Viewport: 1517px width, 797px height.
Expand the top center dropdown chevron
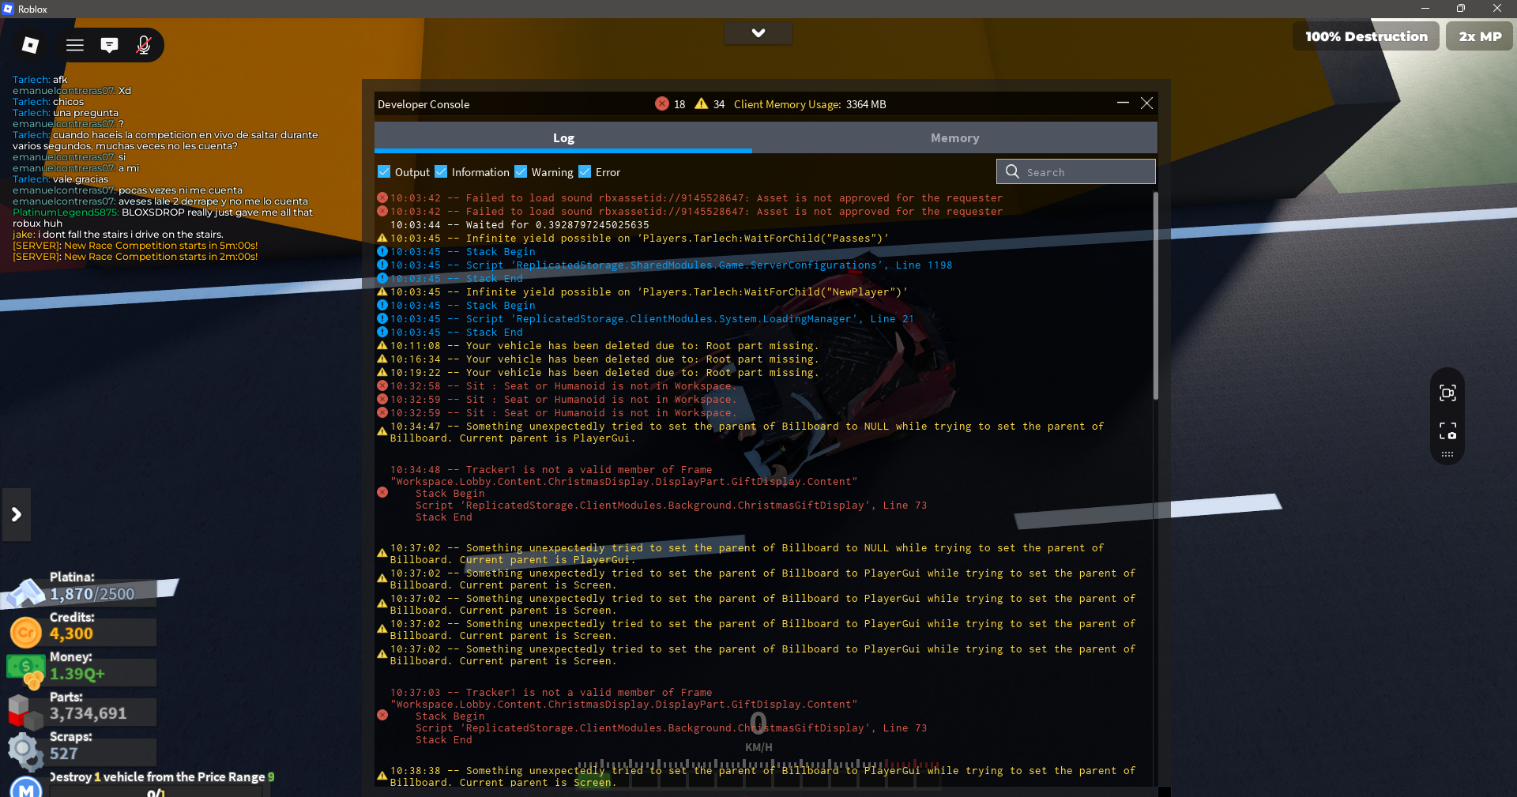(x=758, y=33)
